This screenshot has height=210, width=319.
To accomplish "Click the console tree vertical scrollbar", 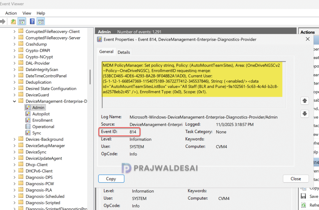I will pos(90,77).
